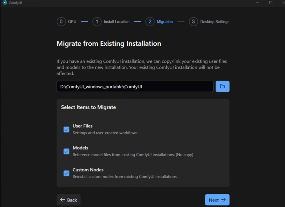Click the Next button

pos(217,200)
